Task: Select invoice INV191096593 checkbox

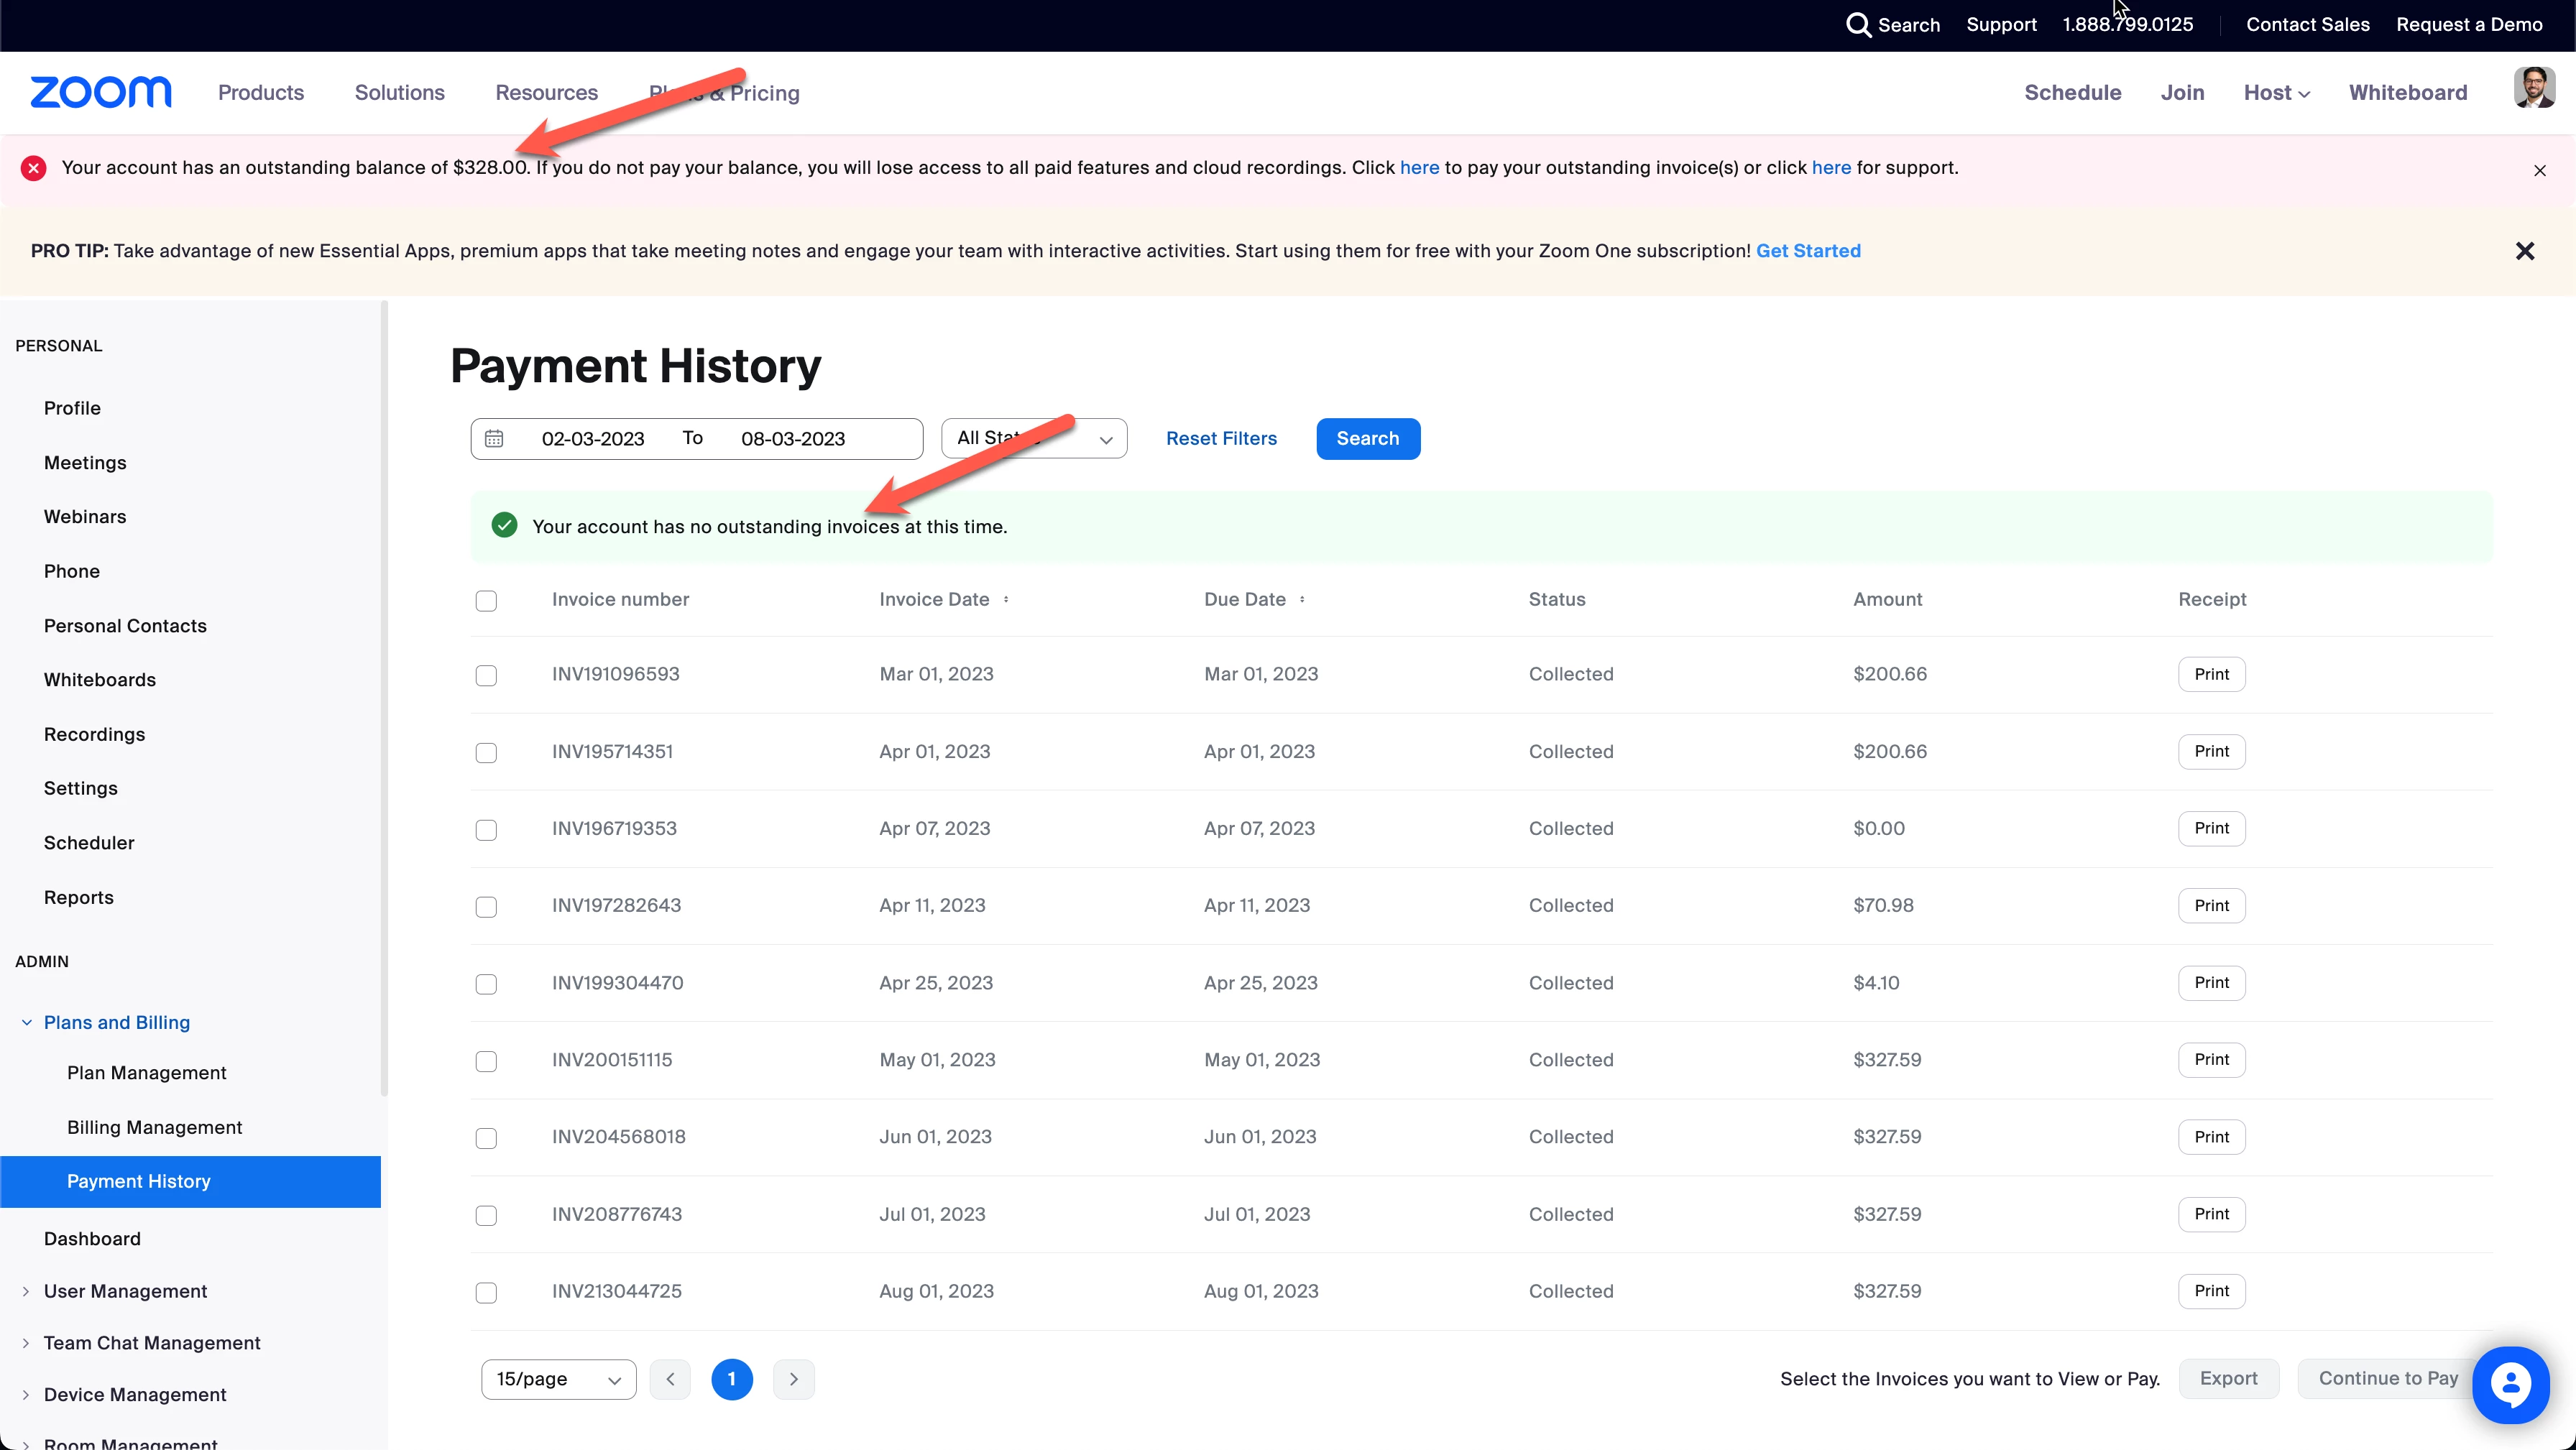Action: pyautogui.click(x=486, y=676)
